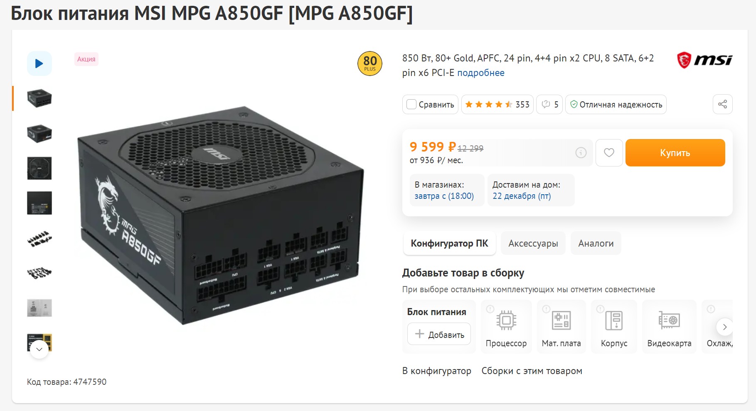Select the Процессор chip icon
756x411 pixels.
[x=506, y=320]
